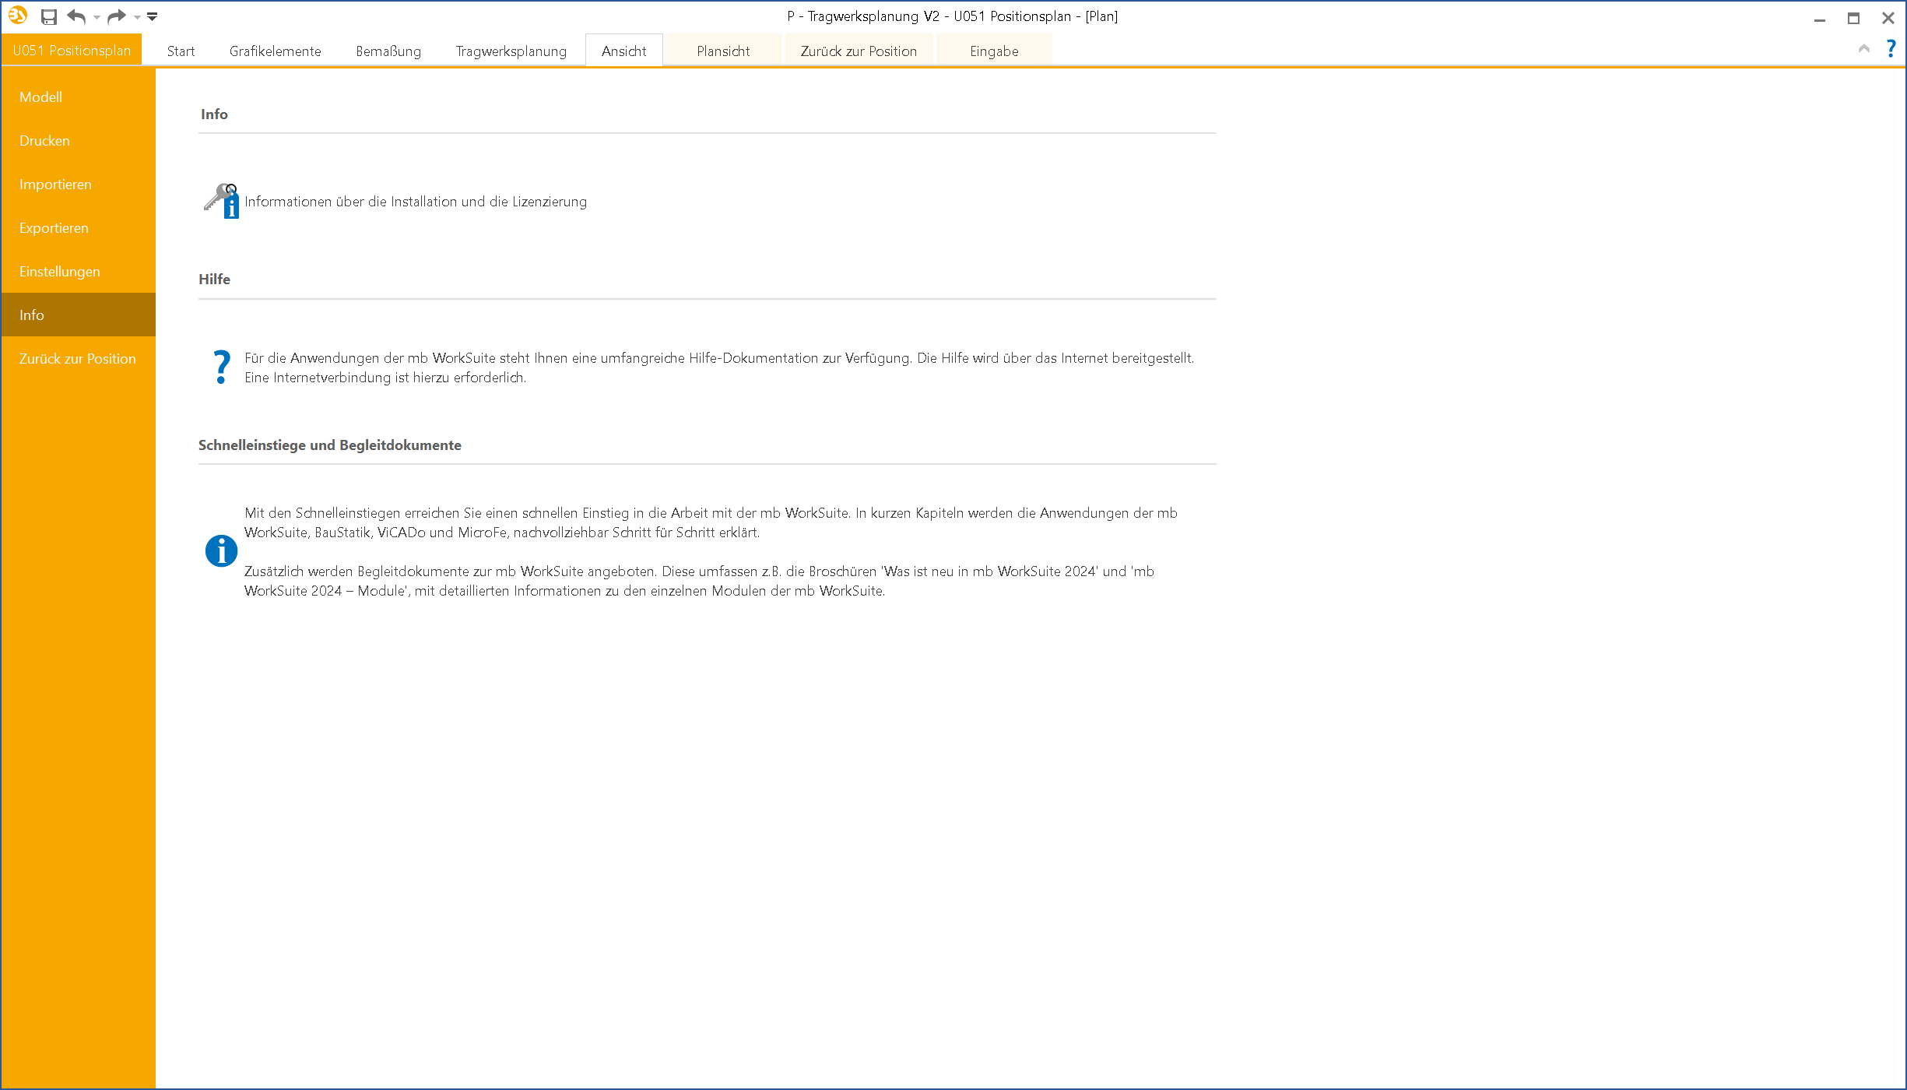Select Importieren in the sidebar
This screenshot has height=1090, width=1907.
pos(79,185)
